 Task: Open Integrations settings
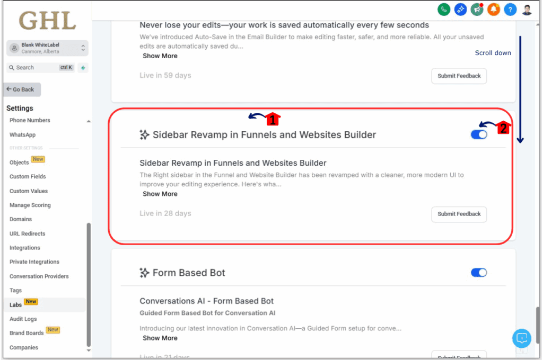tap(24, 248)
